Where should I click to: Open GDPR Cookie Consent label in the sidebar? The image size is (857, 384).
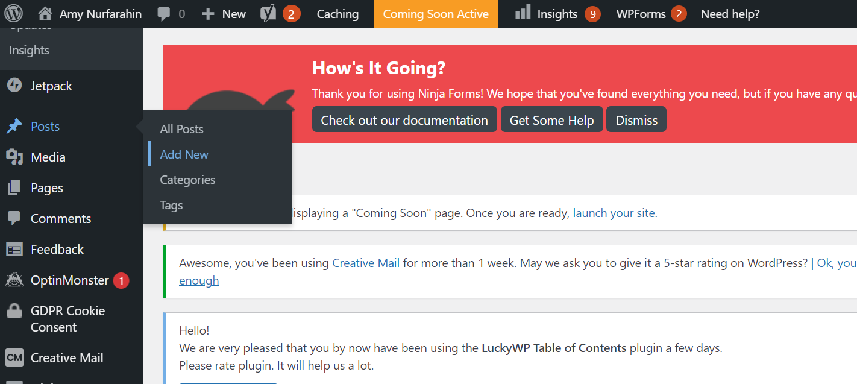coord(67,319)
